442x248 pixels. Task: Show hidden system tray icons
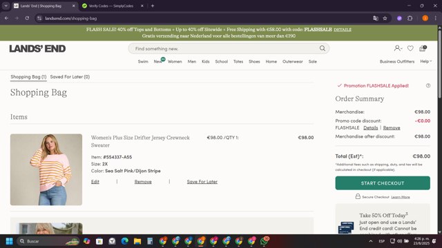pyautogui.click(x=371, y=241)
